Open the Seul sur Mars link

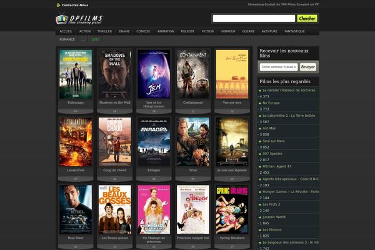pos(274,141)
